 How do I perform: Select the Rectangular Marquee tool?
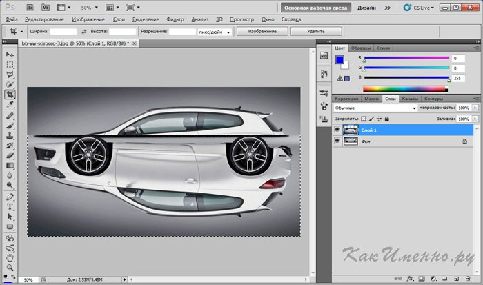[x=10, y=65]
